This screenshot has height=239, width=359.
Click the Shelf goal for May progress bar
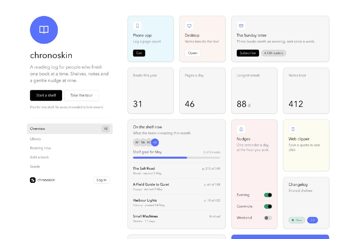[x=177, y=158]
